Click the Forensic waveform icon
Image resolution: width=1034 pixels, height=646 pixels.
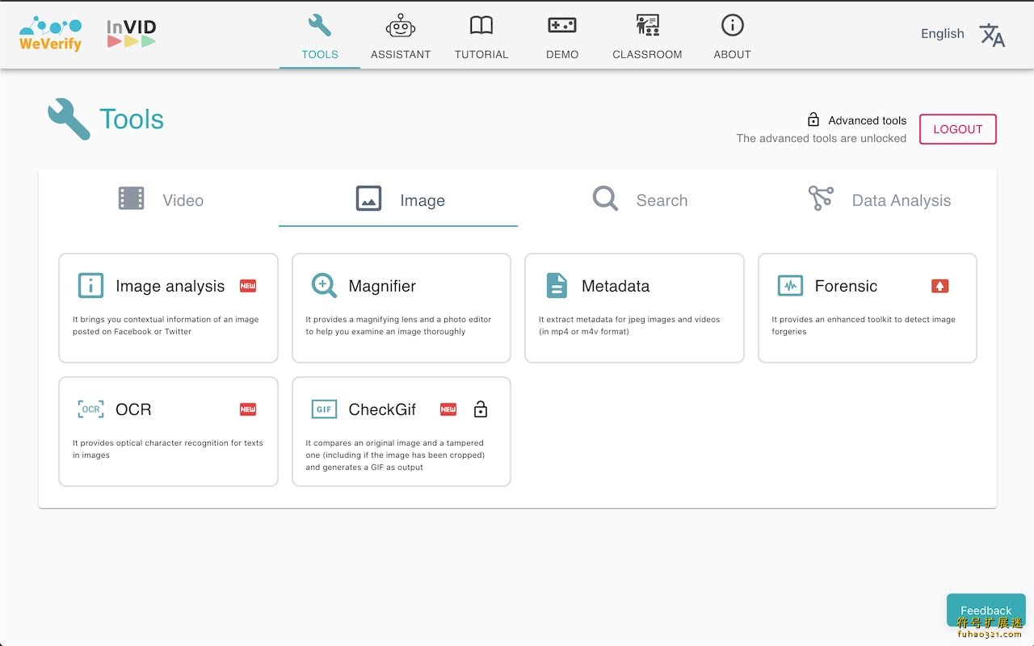[790, 286]
